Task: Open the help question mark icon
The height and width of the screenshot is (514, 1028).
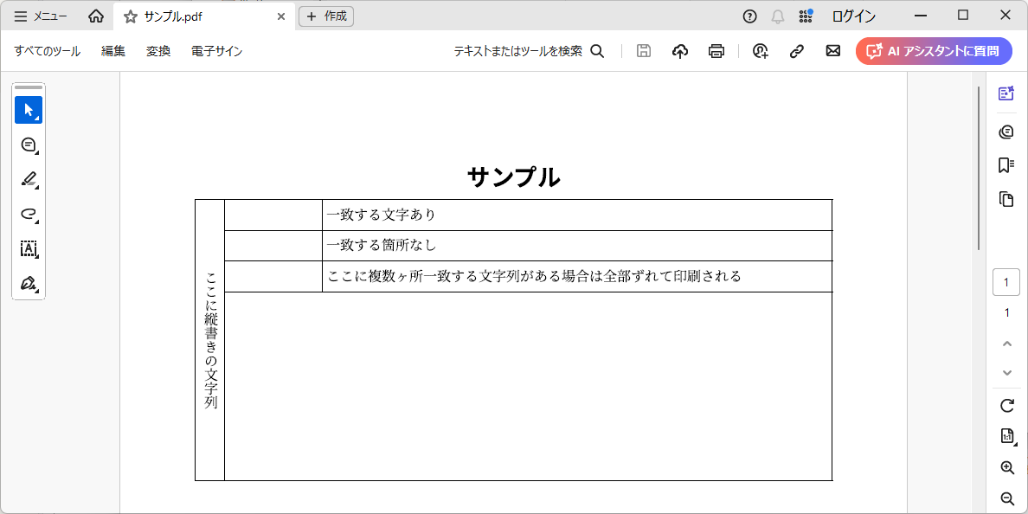Action: 749,16
